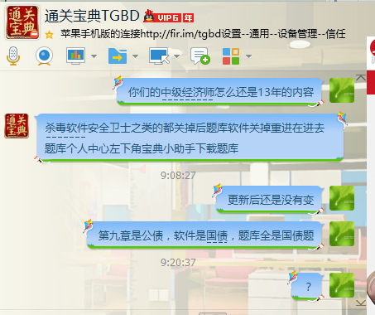Click the QQ penguin icon beside VIP6
375x315 pixels.
pos(149,17)
